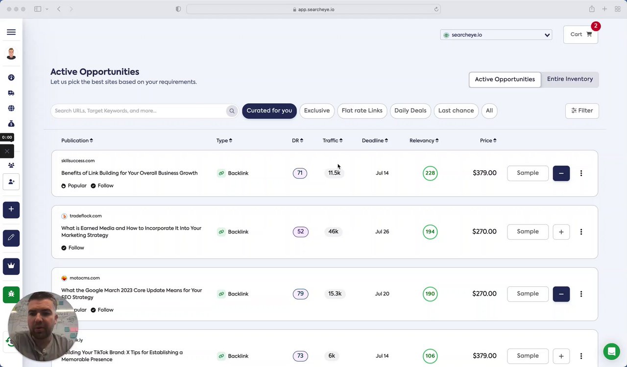Select the Daily Deals filter tab

pos(410,111)
